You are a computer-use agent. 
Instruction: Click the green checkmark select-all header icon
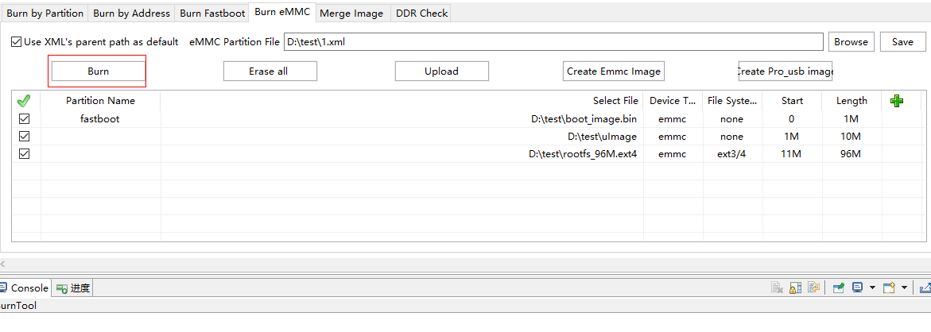tap(24, 101)
